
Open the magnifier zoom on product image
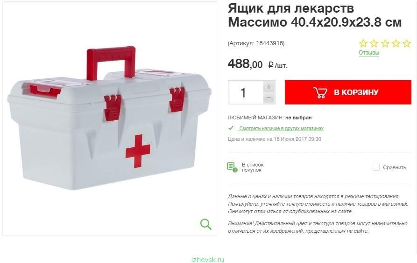pyautogui.click(x=206, y=224)
